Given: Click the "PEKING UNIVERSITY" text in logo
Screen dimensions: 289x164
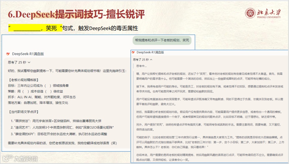Looking at the screenshot, I should pyautogui.click(x=269, y=17).
